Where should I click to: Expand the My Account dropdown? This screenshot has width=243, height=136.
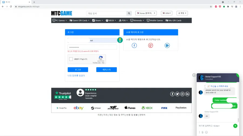point(182,13)
